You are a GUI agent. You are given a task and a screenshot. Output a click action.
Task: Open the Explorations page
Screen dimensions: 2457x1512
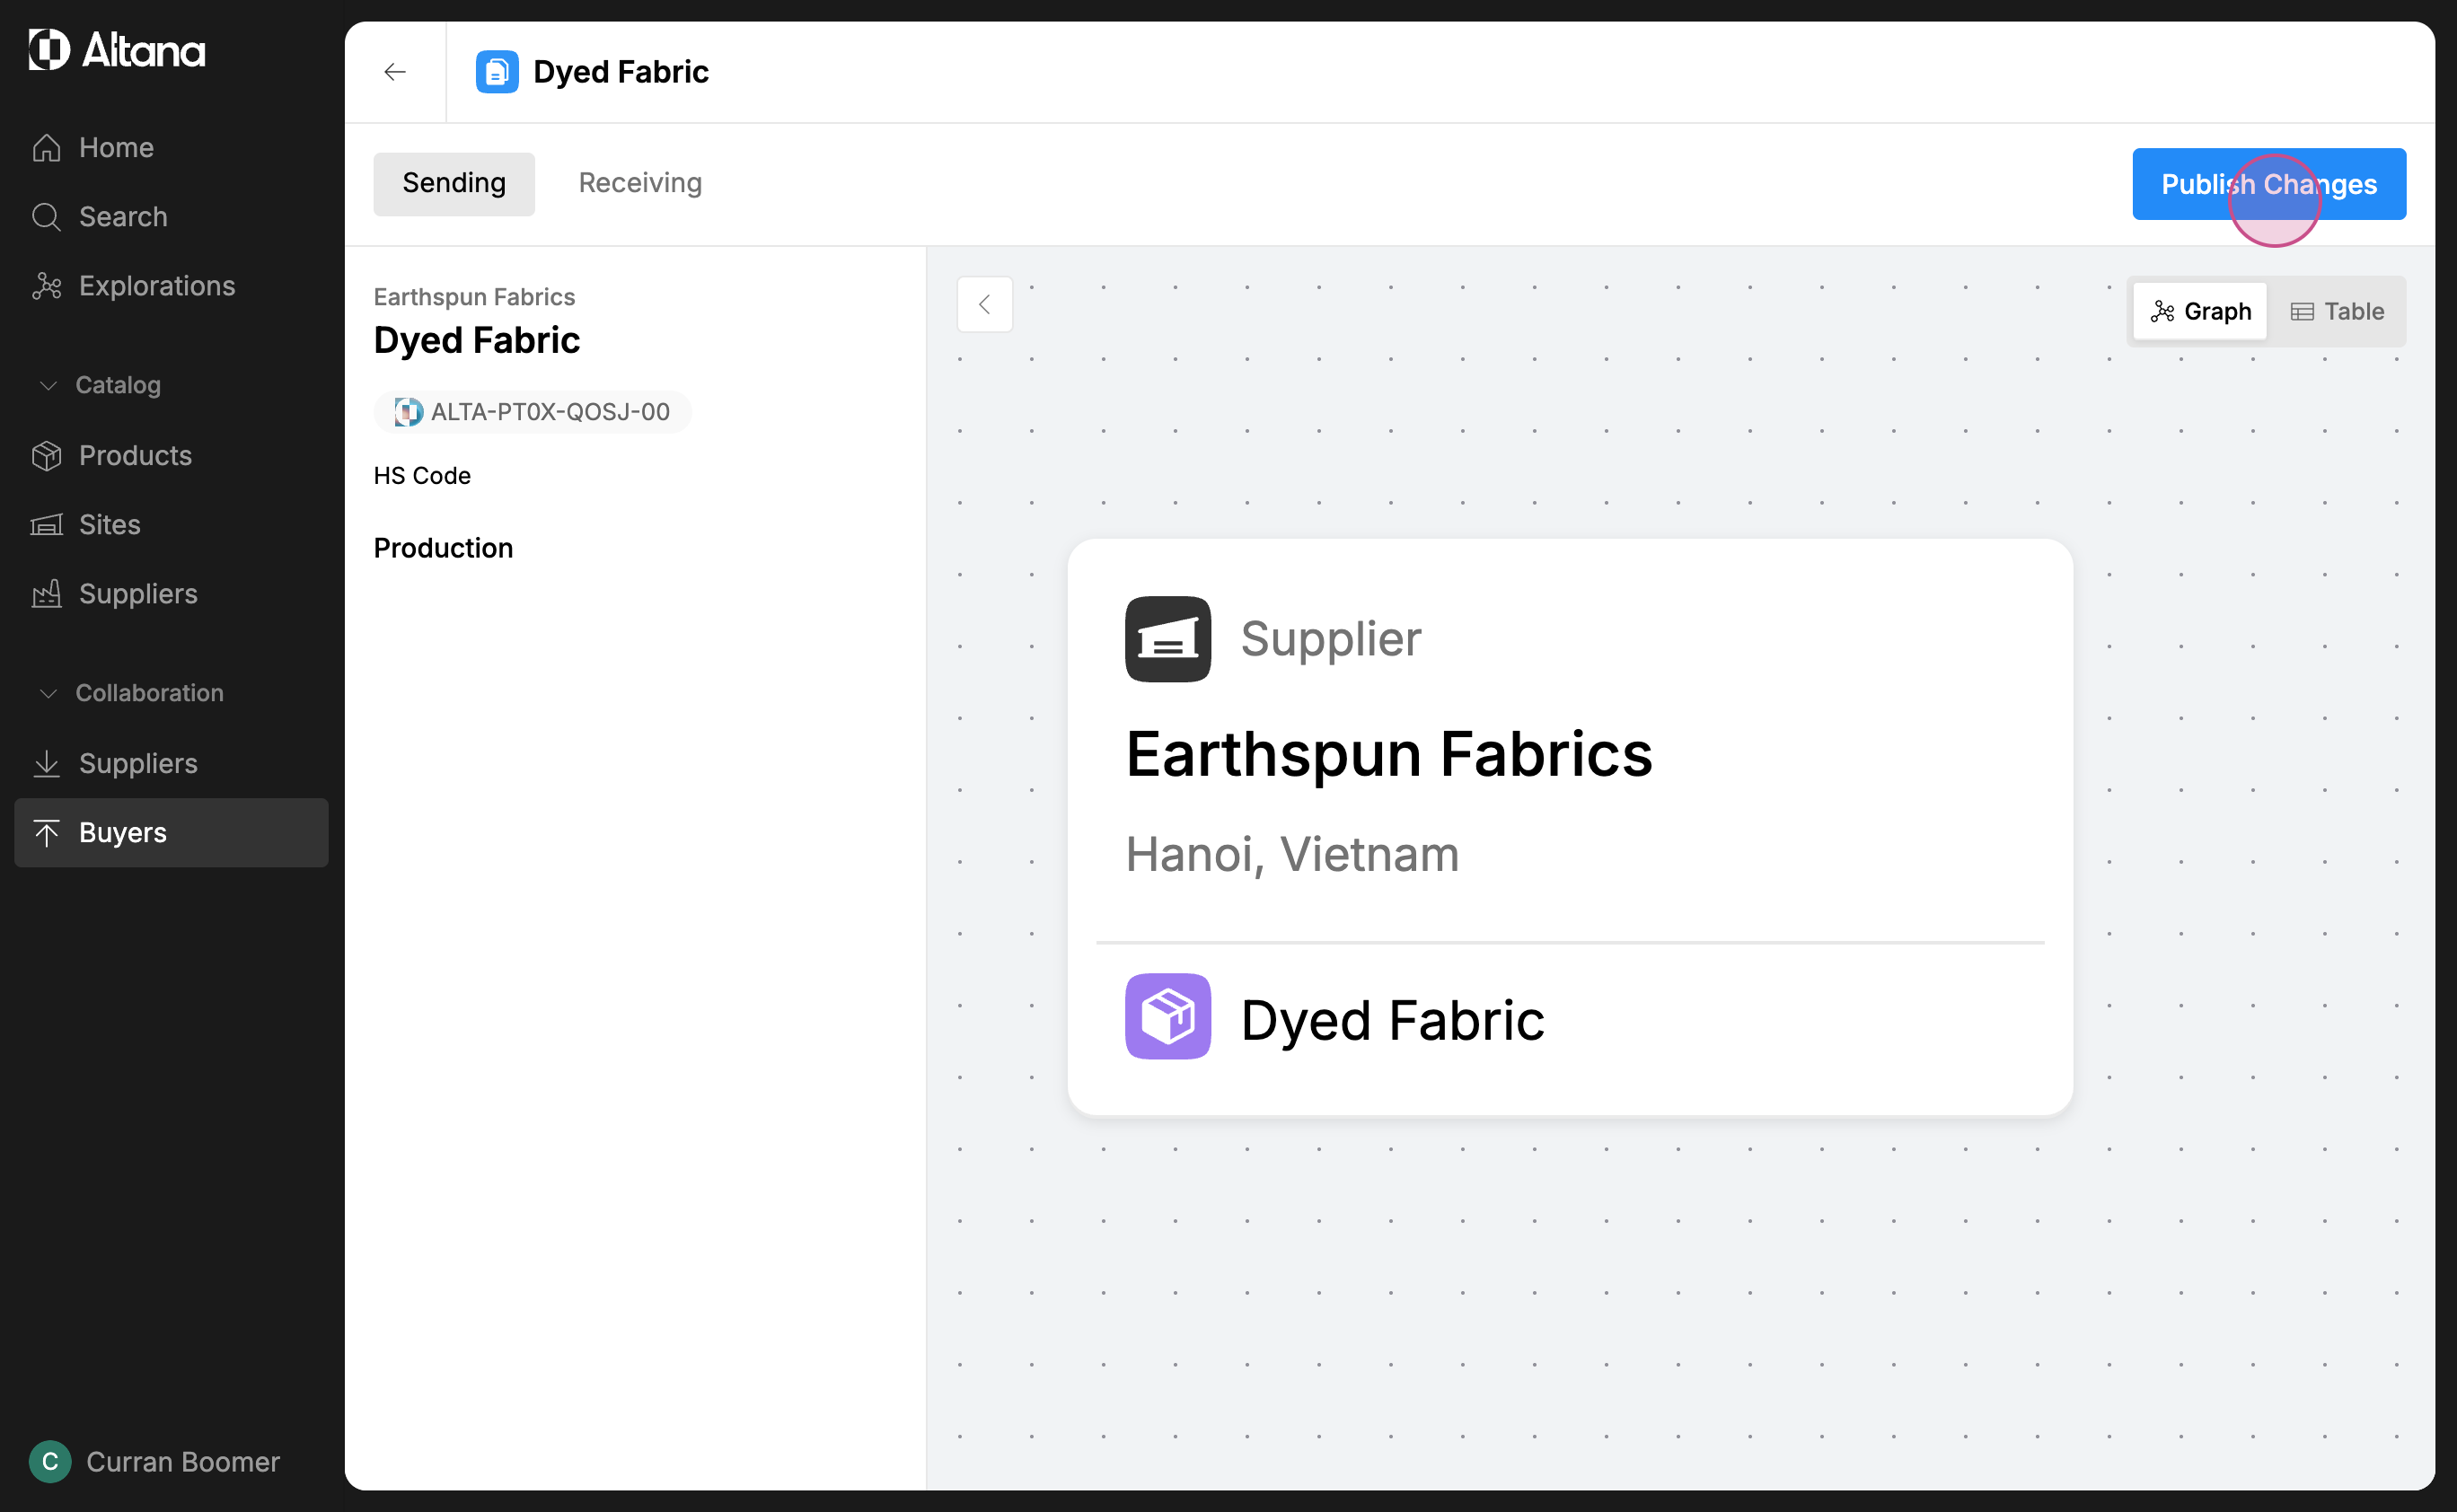tap(156, 286)
